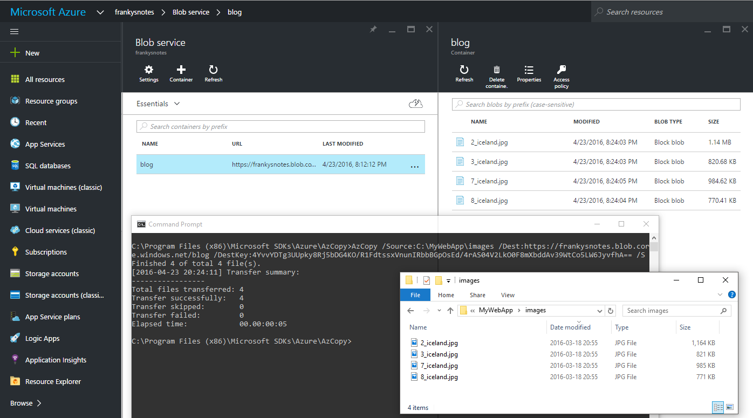Open Explorer address bar history dropdown
Viewport: 753px width, 418px height.
pos(600,311)
